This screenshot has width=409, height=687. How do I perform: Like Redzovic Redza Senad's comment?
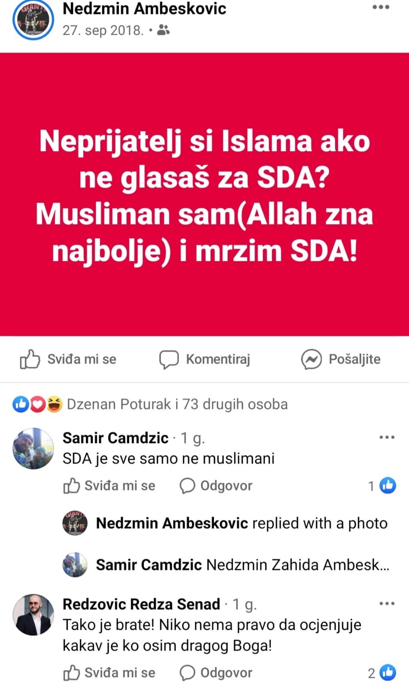click(x=109, y=673)
